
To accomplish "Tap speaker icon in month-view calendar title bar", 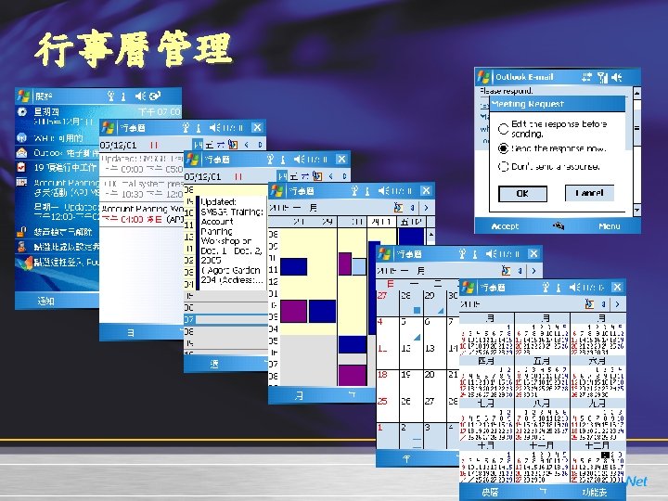I will pyautogui.click(x=491, y=254).
